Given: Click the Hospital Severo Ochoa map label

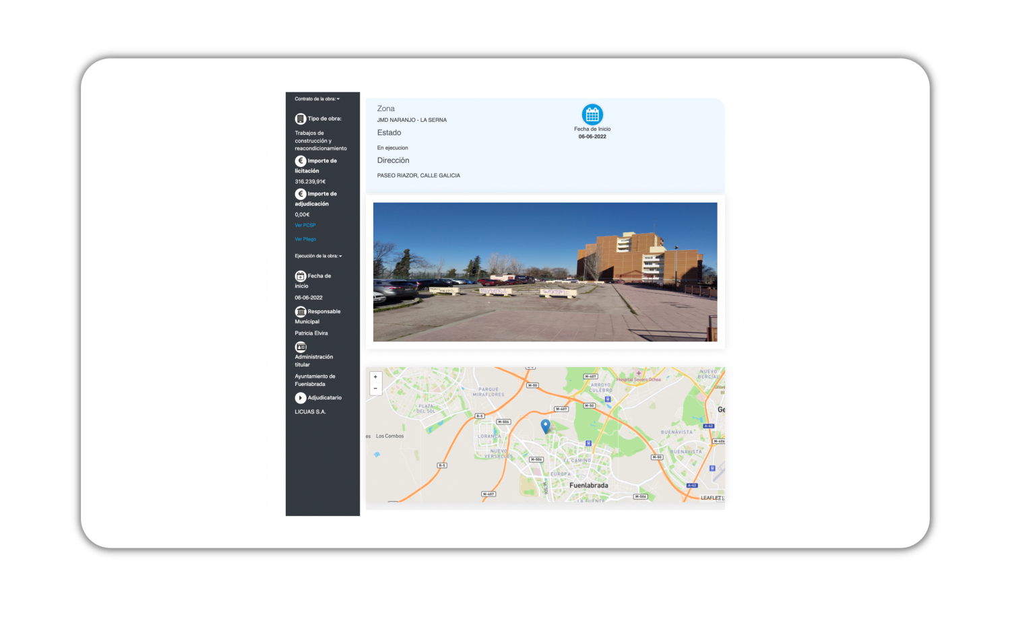Looking at the screenshot, I should (639, 380).
